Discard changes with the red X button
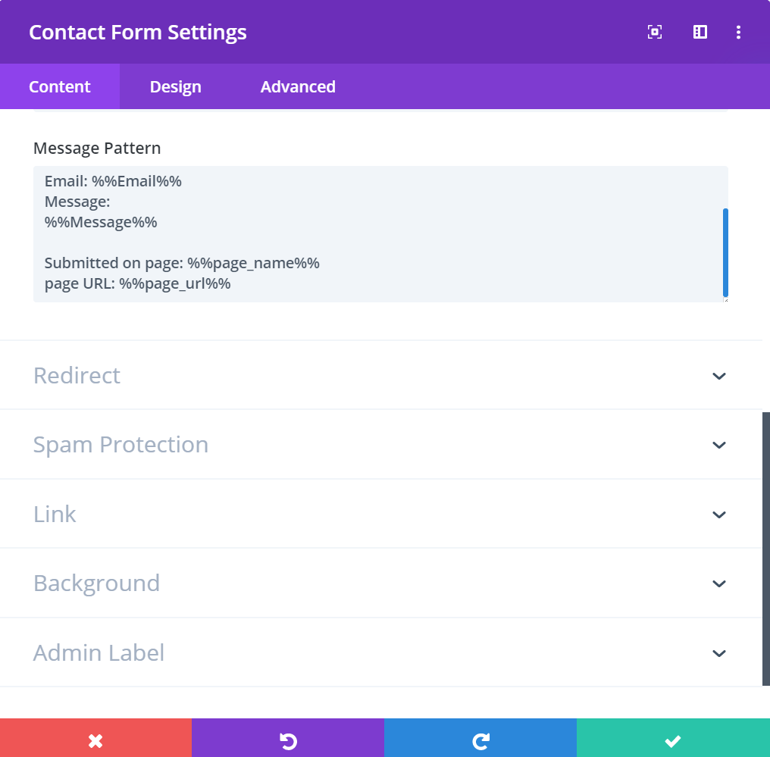770x757 pixels. point(95,738)
